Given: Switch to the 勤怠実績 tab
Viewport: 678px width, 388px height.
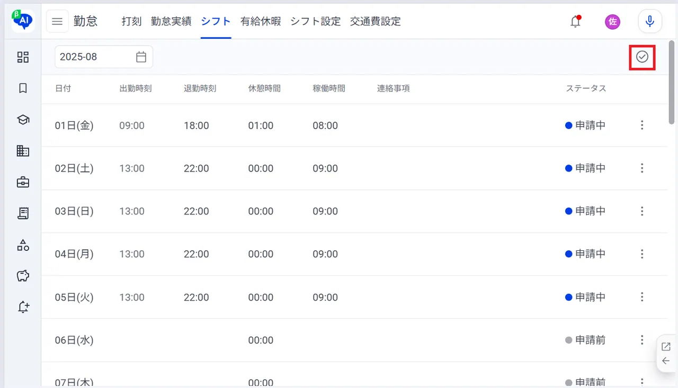Looking at the screenshot, I should pos(171,22).
